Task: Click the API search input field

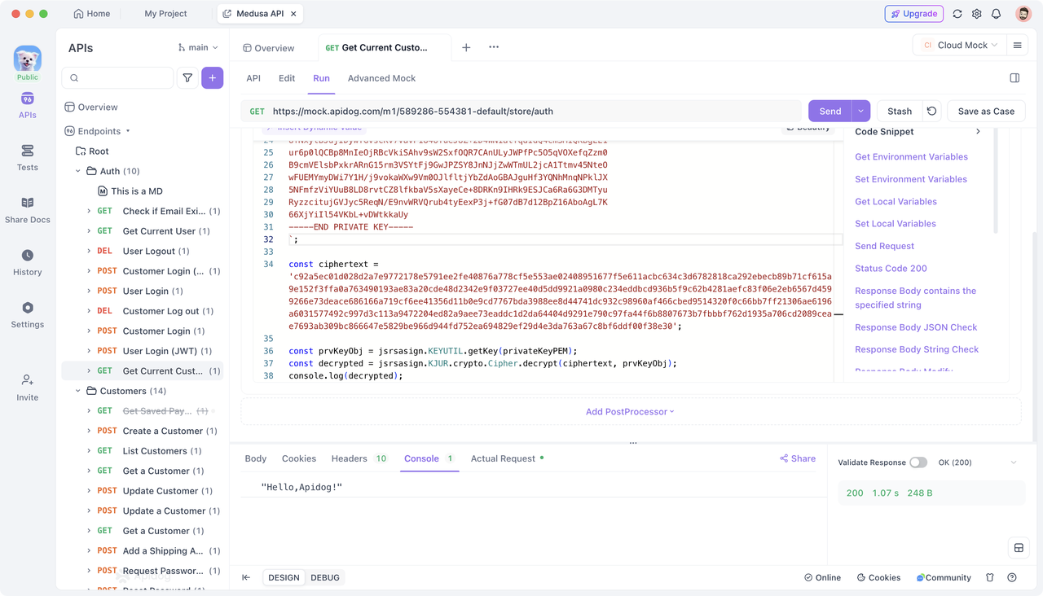Action: click(x=117, y=78)
